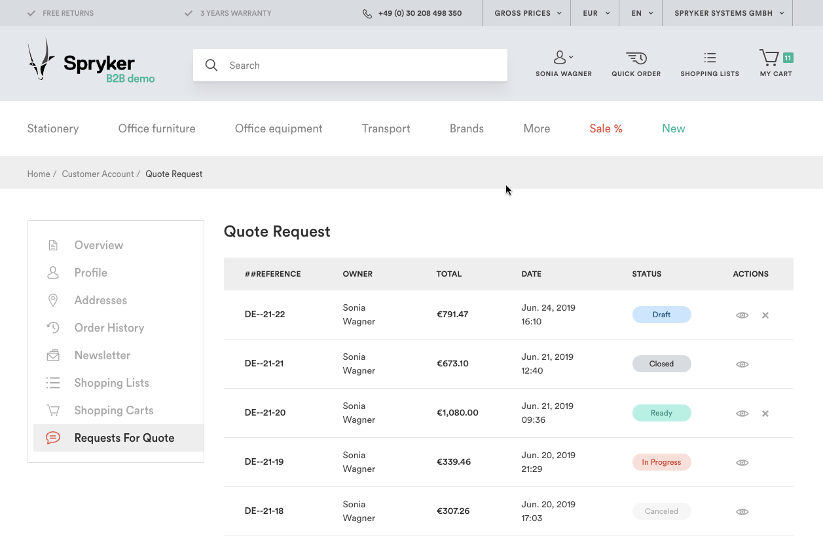Click total €1,080.00
The height and width of the screenshot is (546, 823).
(x=458, y=412)
